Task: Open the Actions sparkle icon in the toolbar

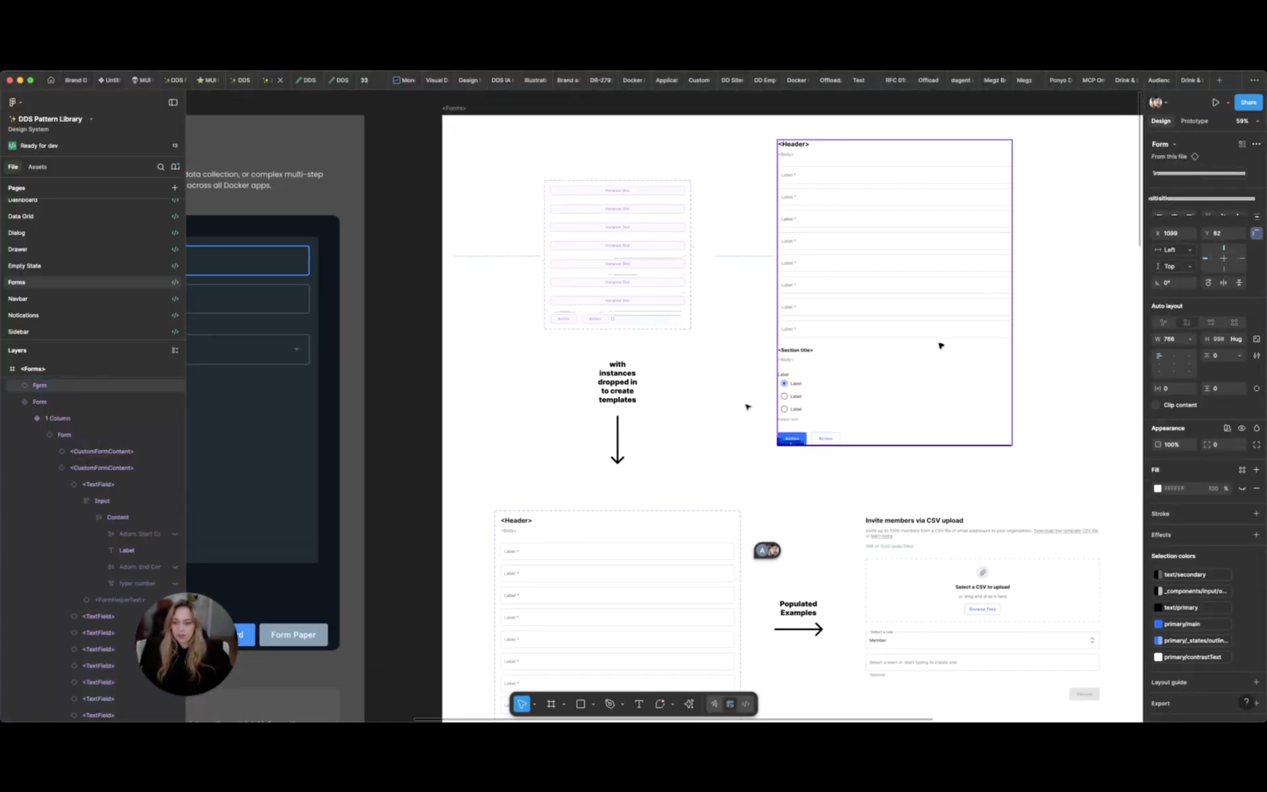Action: point(689,704)
